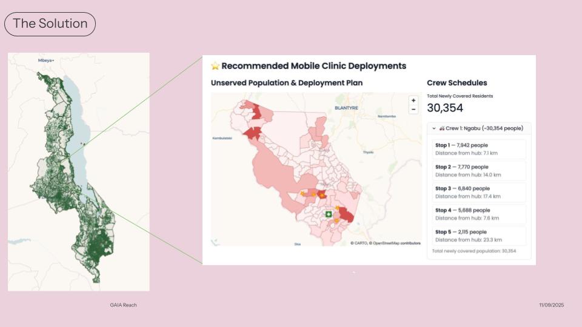Click the Mbeya label on country map
The height and width of the screenshot is (327, 582).
(x=45, y=60)
